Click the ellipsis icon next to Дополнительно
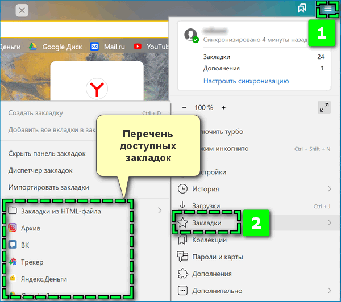The width and height of the screenshot is (341, 302). pyautogui.click(x=182, y=291)
